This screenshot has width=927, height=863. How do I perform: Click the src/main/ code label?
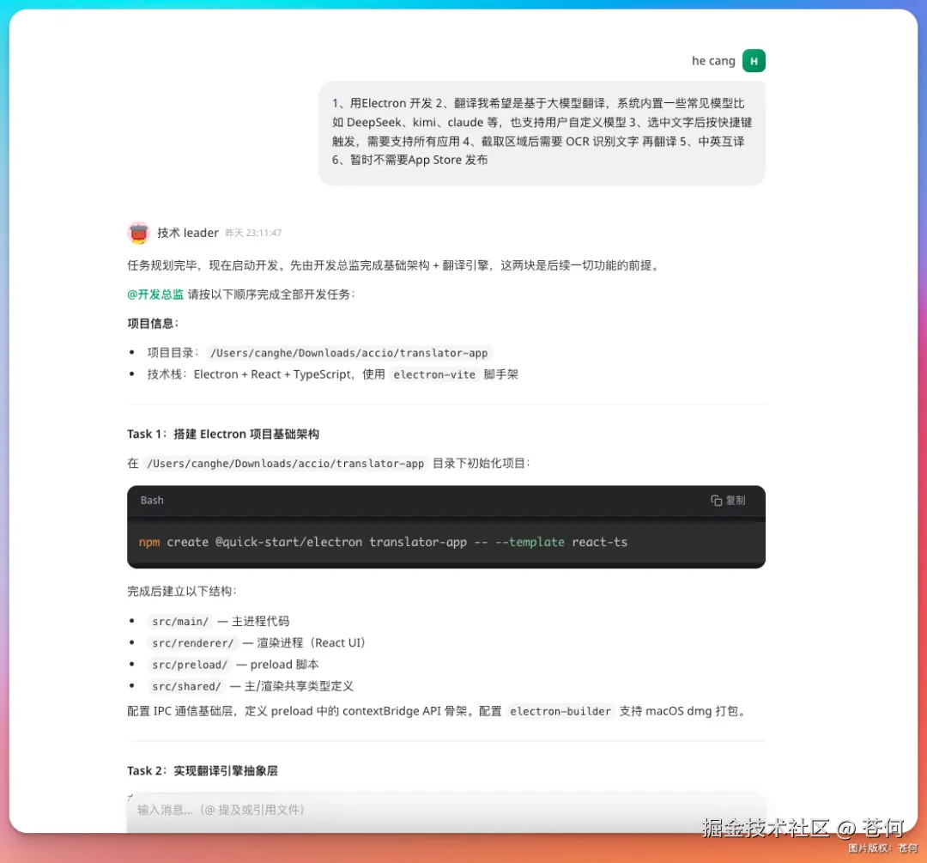point(180,621)
